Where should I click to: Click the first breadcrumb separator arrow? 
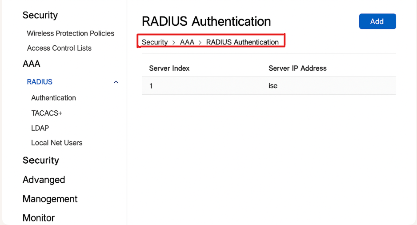(x=174, y=43)
